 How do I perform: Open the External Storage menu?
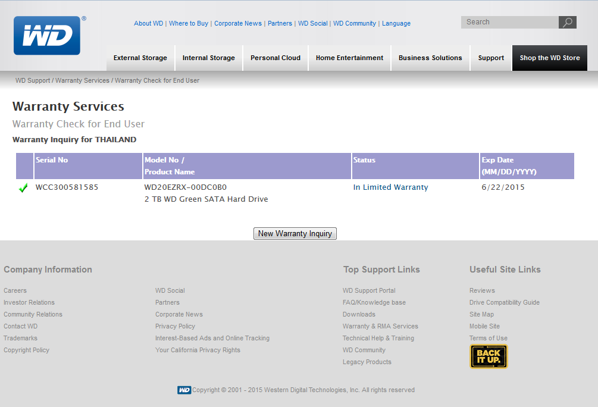click(x=140, y=58)
